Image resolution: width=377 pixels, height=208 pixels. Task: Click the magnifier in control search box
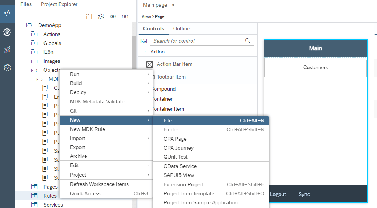coord(248,41)
